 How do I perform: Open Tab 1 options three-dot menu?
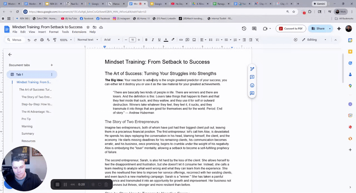coord(52,74)
